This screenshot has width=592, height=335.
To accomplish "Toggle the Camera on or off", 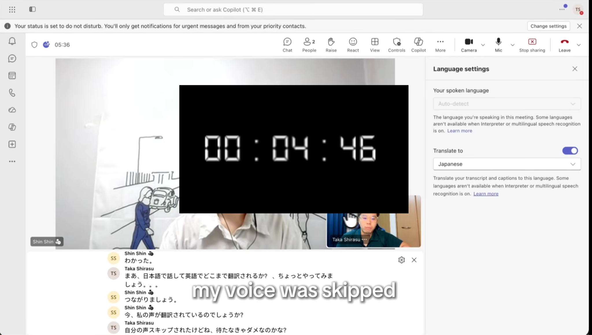I will pyautogui.click(x=469, y=45).
